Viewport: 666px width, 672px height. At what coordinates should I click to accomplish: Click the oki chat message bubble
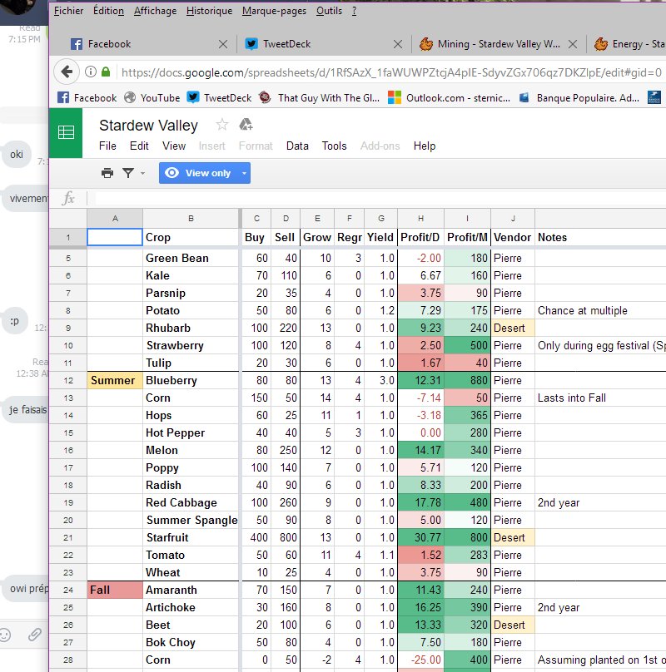point(17,155)
